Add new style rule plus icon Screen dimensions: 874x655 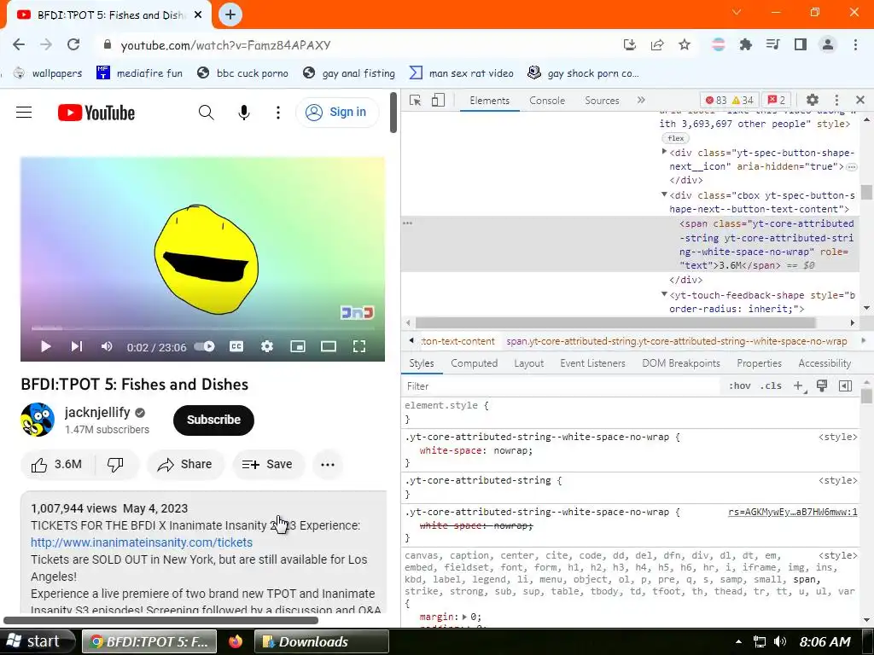click(799, 386)
